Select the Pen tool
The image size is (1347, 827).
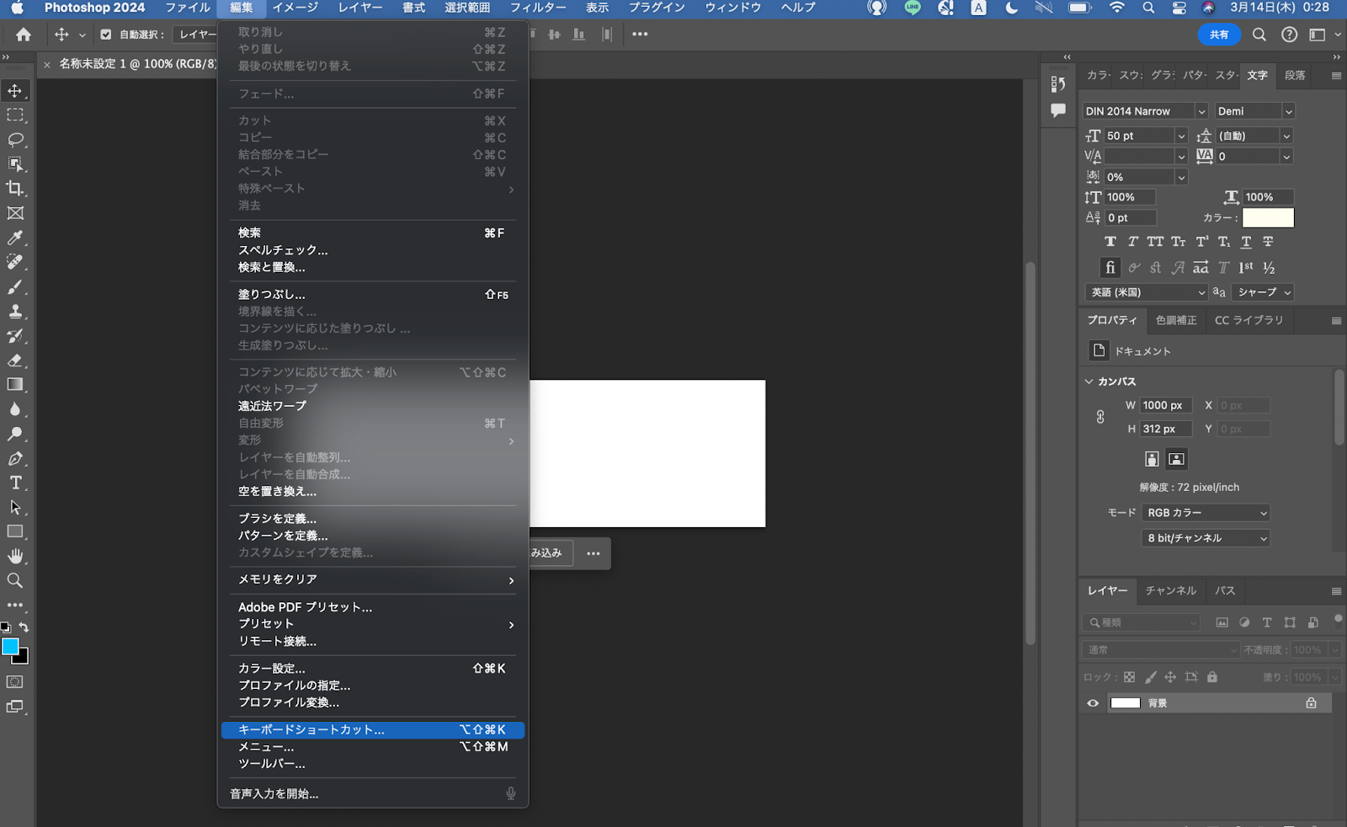coord(15,458)
